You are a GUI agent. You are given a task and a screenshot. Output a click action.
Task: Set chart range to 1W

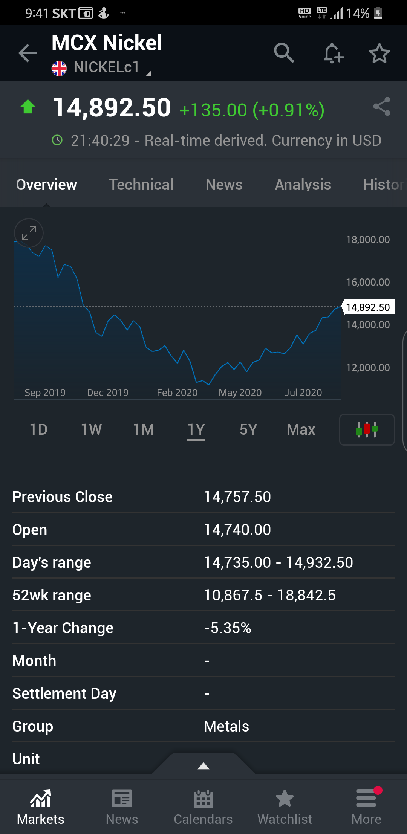[x=91, y=429]
